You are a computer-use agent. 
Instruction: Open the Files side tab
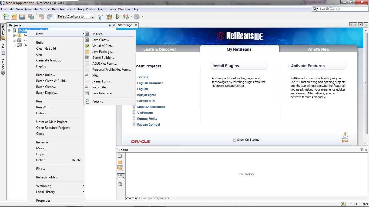(3, 50)
